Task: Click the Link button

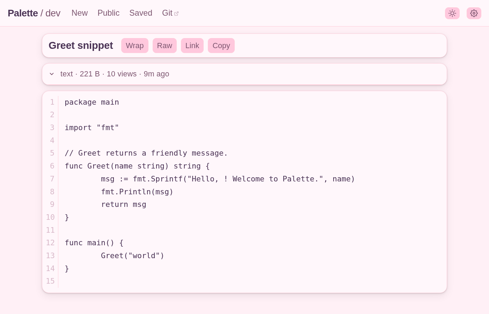Action: point(192,46)
